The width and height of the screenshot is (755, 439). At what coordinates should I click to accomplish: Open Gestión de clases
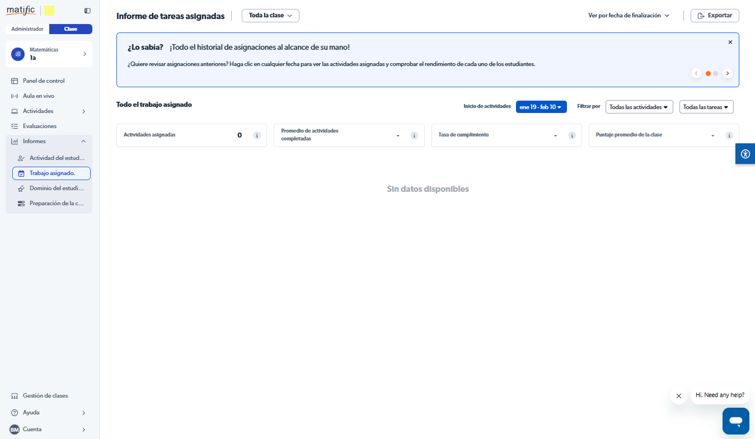pyautogui.click(x=45, y=395)
